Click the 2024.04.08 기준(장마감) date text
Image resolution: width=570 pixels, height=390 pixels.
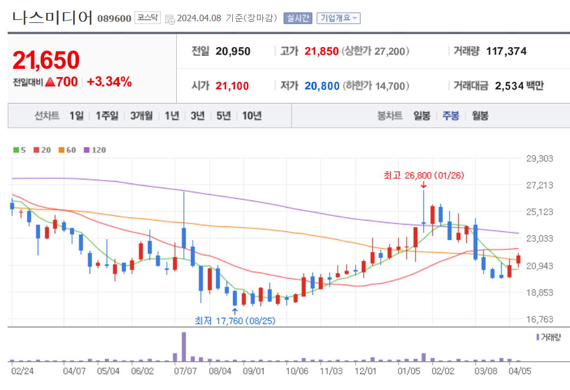click(227, 18)
